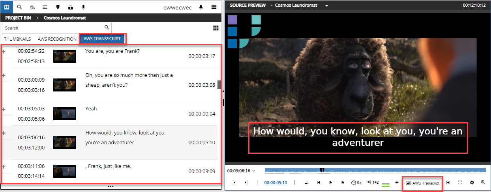Toggle audio channels 1+2 control
This screenshot has height=192, width=491.
pos(373,183)
